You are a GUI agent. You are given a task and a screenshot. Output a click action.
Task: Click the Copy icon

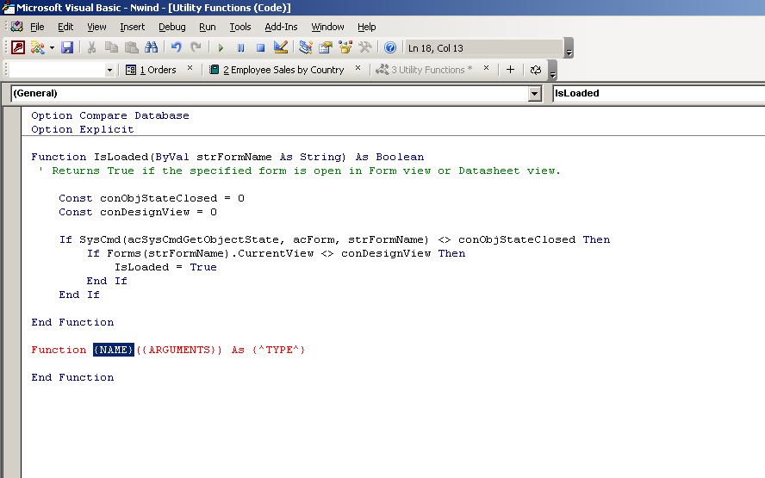pyautogui.click(x=111, y=47)
